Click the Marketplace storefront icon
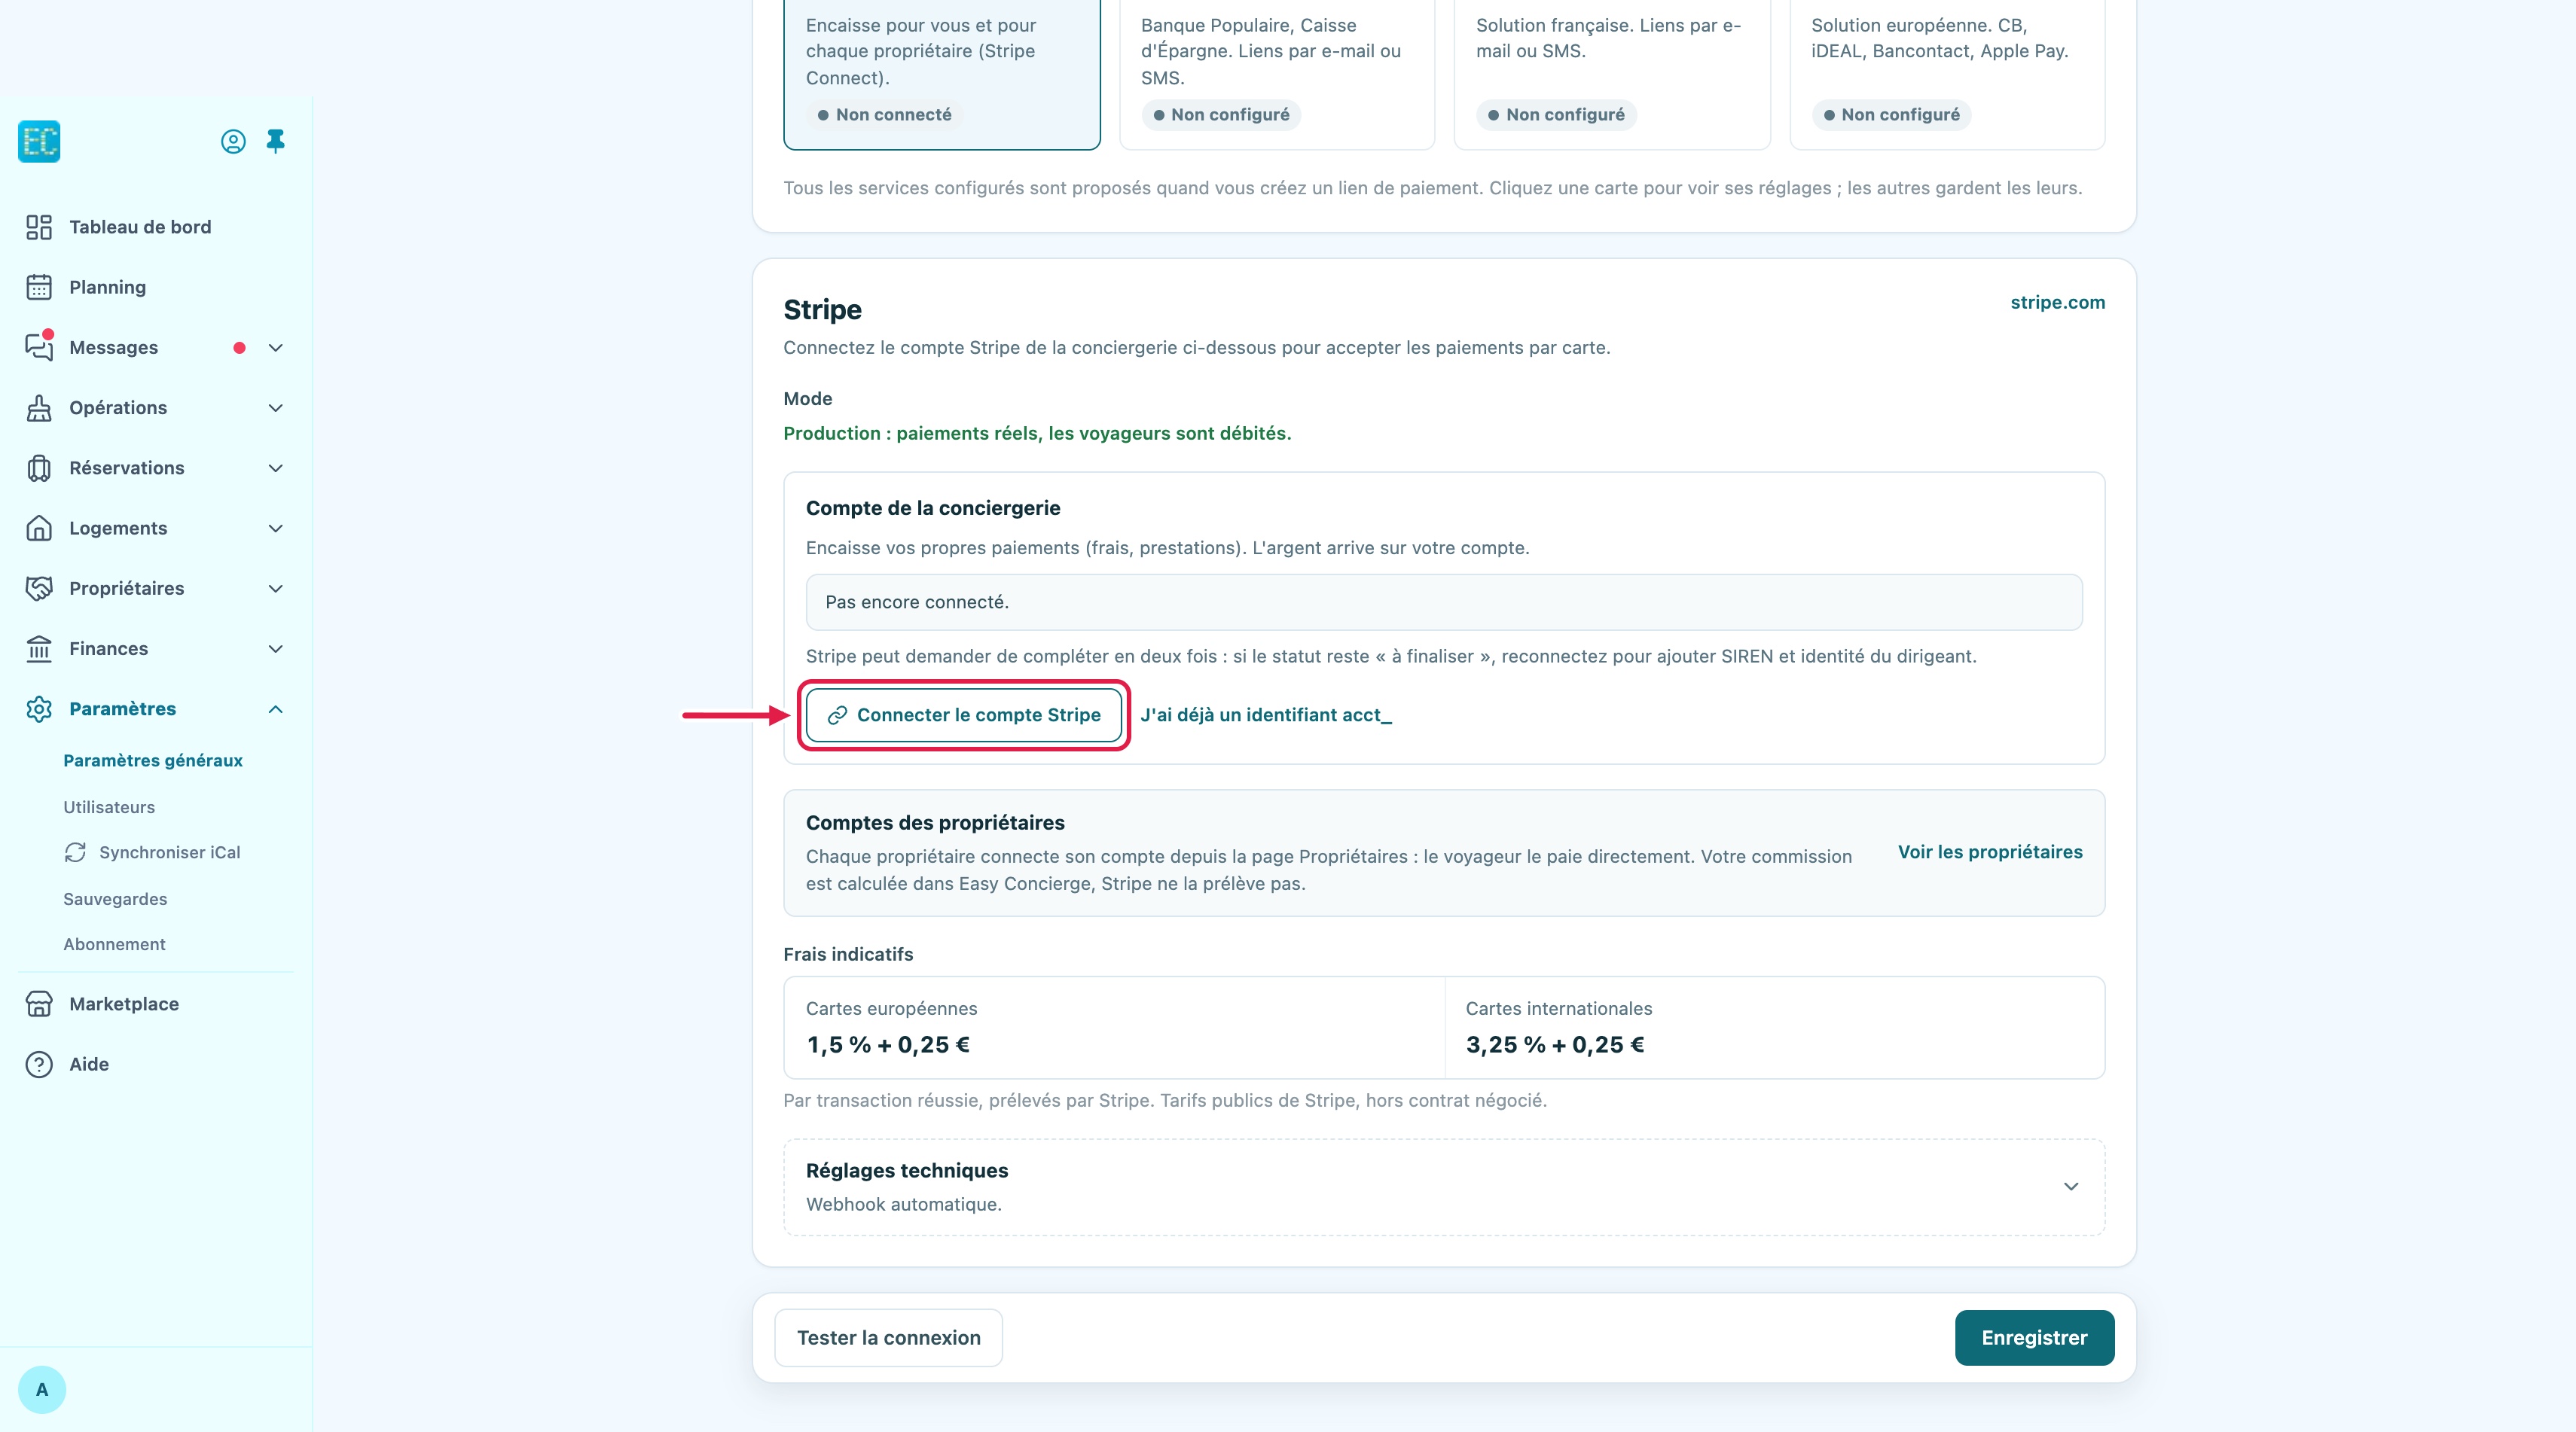2576x1432 pixels. click(x=39, y=1004)
